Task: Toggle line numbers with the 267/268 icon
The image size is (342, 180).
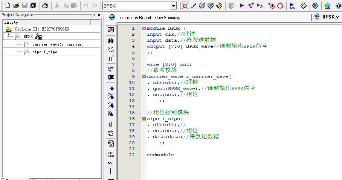Action: [x=111, y=154]
